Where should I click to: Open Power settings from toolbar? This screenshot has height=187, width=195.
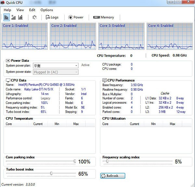tap(76, 17)
